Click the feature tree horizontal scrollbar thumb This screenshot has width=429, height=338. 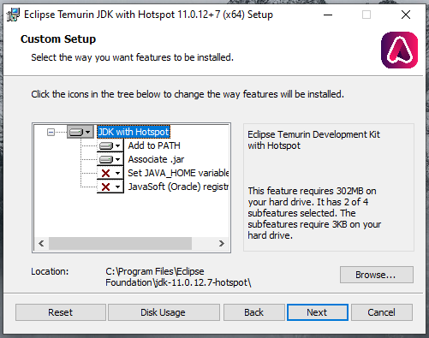pyautogui.click(x=120, y=243)
